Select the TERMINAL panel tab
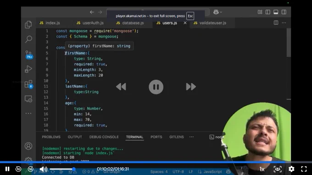 point(134,137)
